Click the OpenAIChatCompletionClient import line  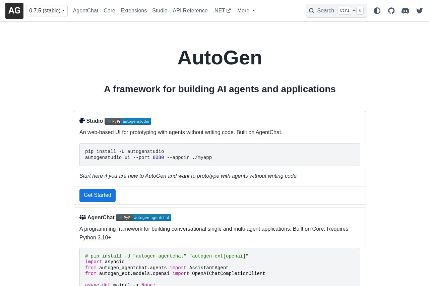point(175,274)
